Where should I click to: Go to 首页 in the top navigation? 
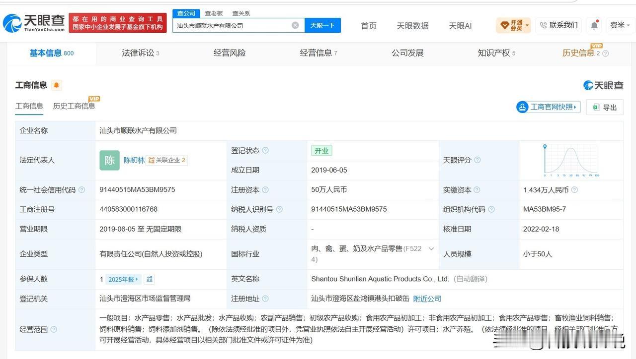[369, 26]
